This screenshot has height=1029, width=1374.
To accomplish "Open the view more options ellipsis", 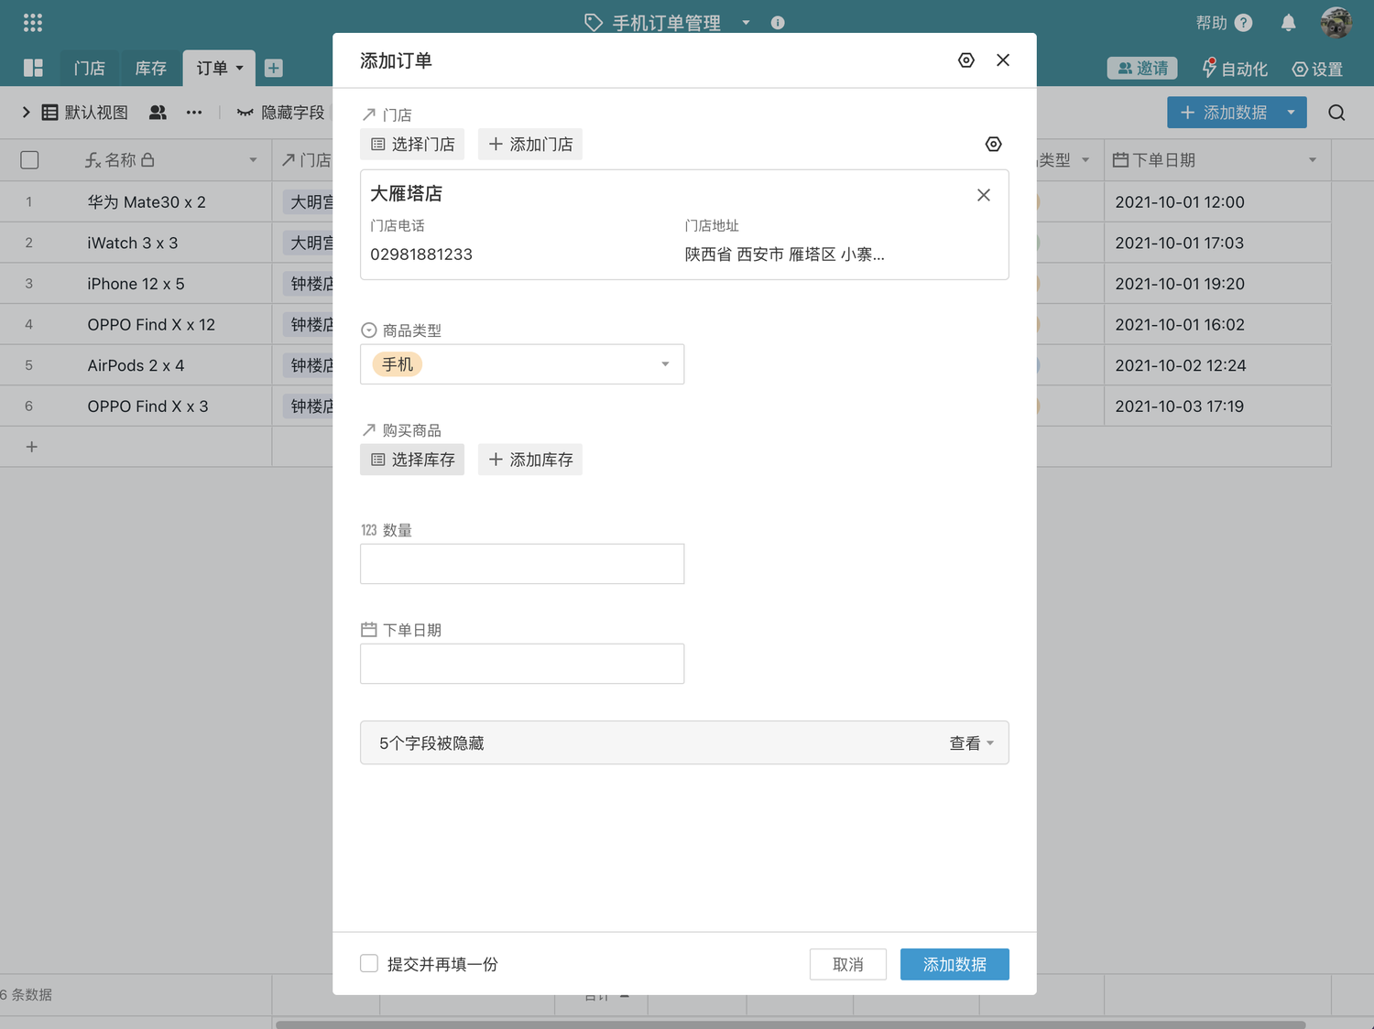I will coord(194,113).
